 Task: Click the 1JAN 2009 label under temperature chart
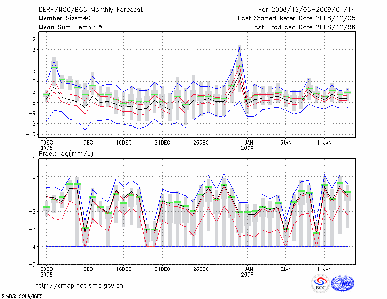tap(247, 145)
